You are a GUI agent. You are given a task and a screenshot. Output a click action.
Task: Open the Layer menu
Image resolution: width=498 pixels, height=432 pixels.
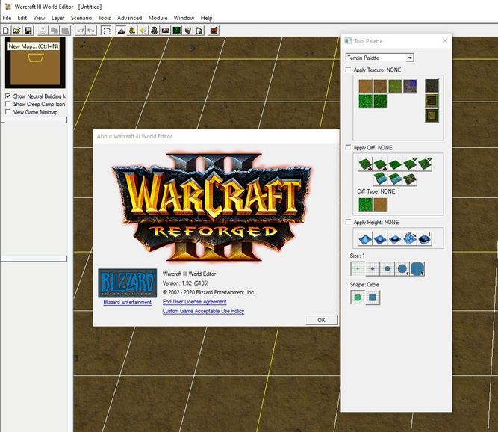pyautogui.click(x=57, y=18)
